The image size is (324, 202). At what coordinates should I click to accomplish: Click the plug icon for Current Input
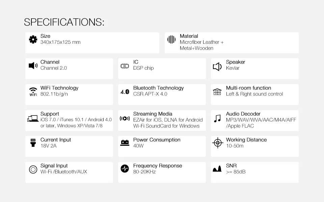[x=33, y=143]
